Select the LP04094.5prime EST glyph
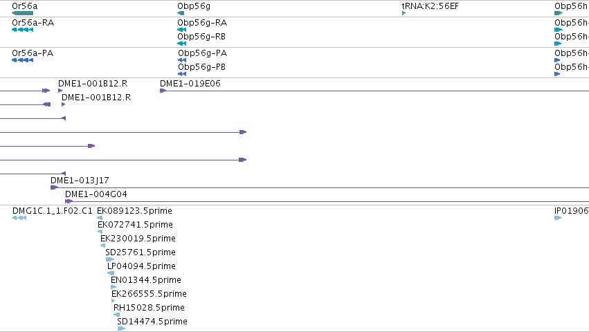This screenshot has height=332, width=589. tap(111, 273)
